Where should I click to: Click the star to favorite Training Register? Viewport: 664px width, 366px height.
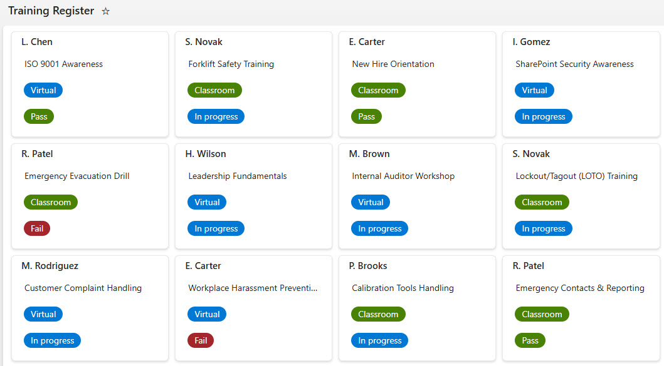click(105, 11)
